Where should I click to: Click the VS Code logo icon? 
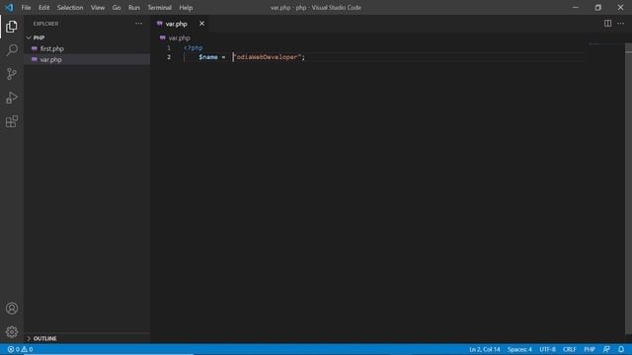pyautogui.click(x=9, y=7)
